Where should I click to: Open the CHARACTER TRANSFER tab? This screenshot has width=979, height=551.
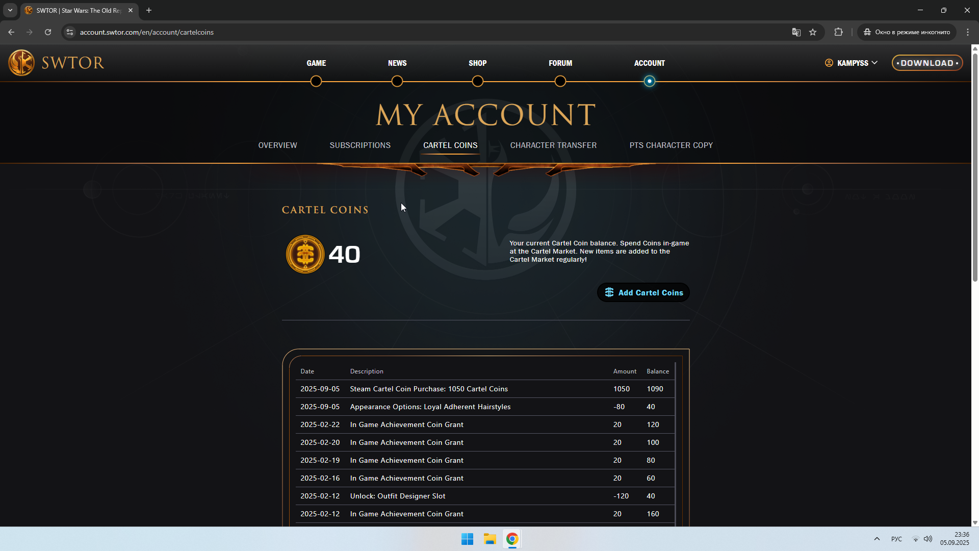click(x=553, y=145)
